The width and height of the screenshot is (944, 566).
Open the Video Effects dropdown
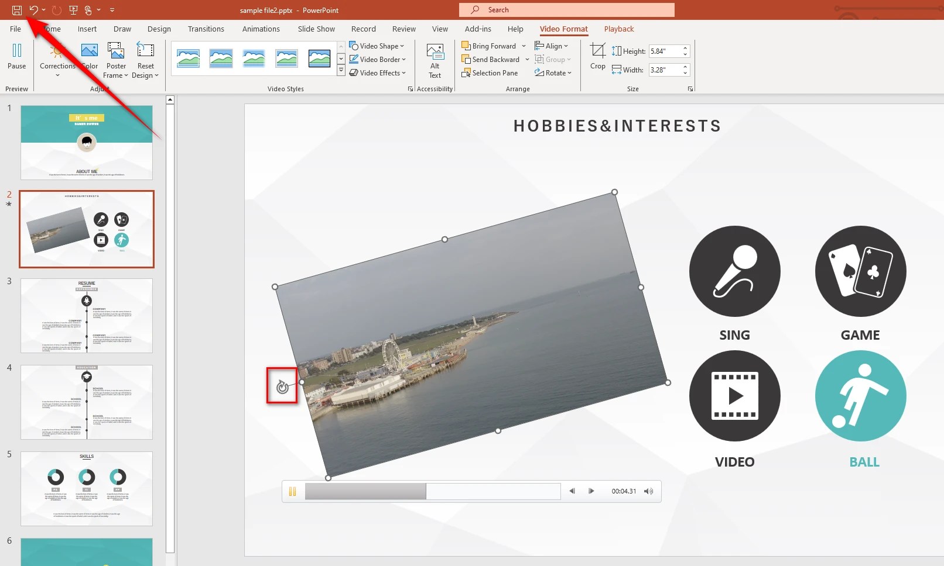[x=378, y=73]
